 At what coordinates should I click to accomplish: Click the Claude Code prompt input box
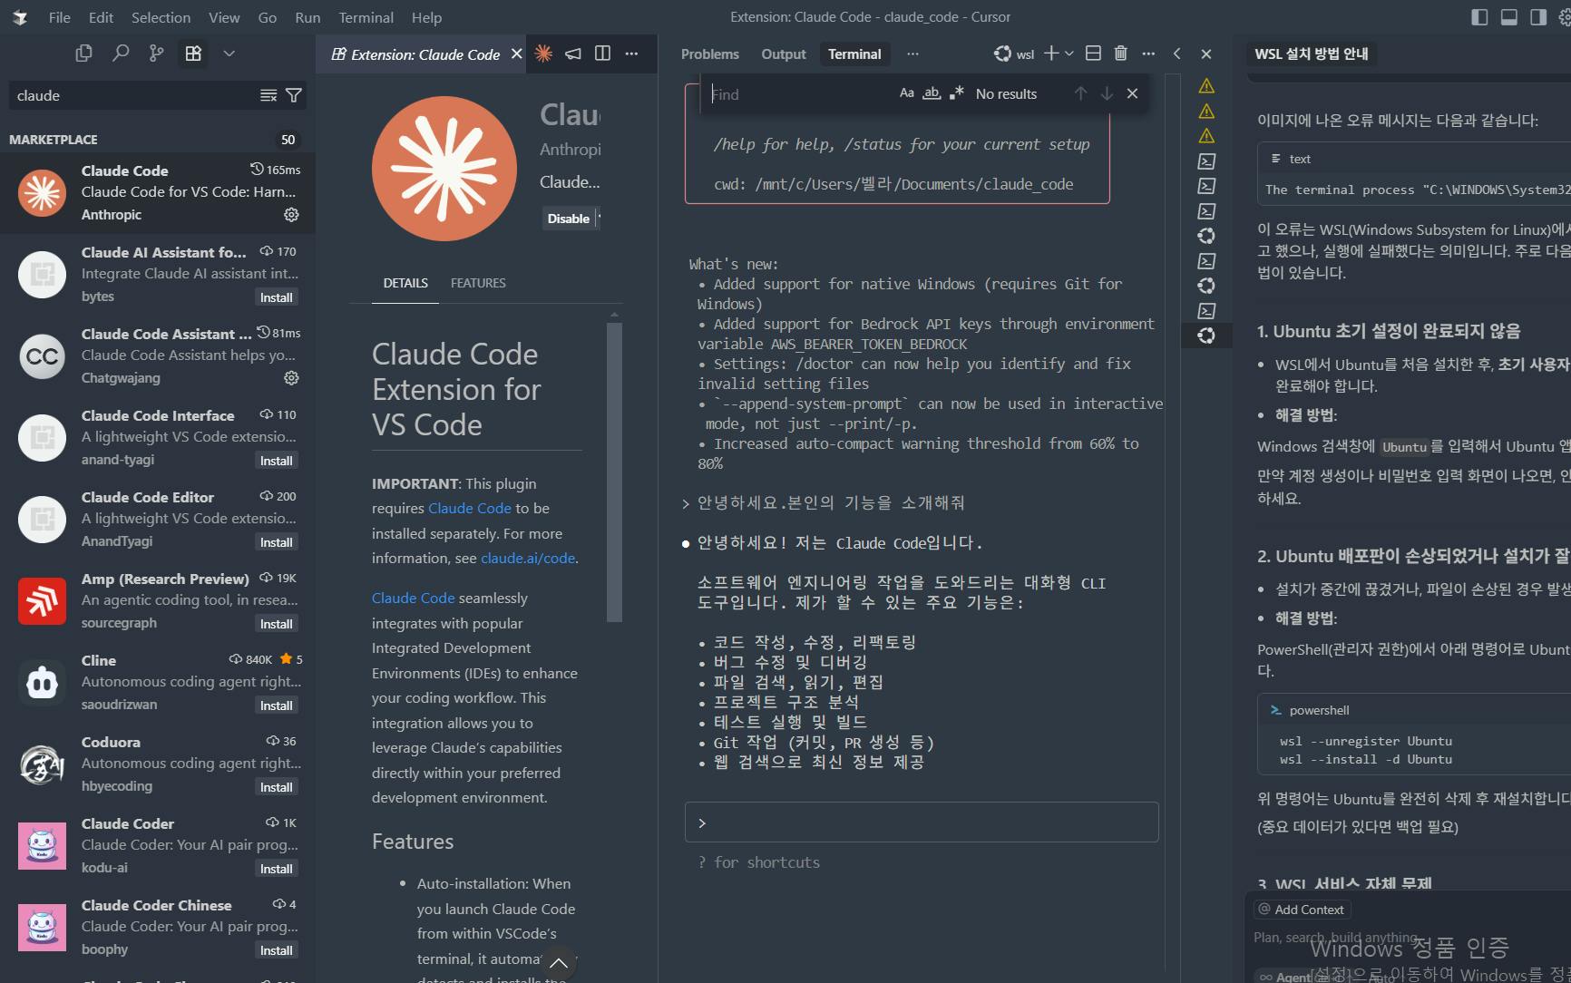pyautogui.click(x=922, y=822)
